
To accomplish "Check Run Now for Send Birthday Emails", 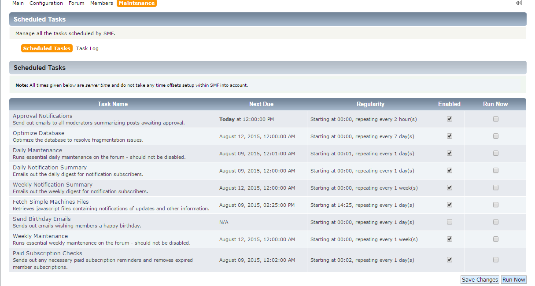I will pos(496,222).
